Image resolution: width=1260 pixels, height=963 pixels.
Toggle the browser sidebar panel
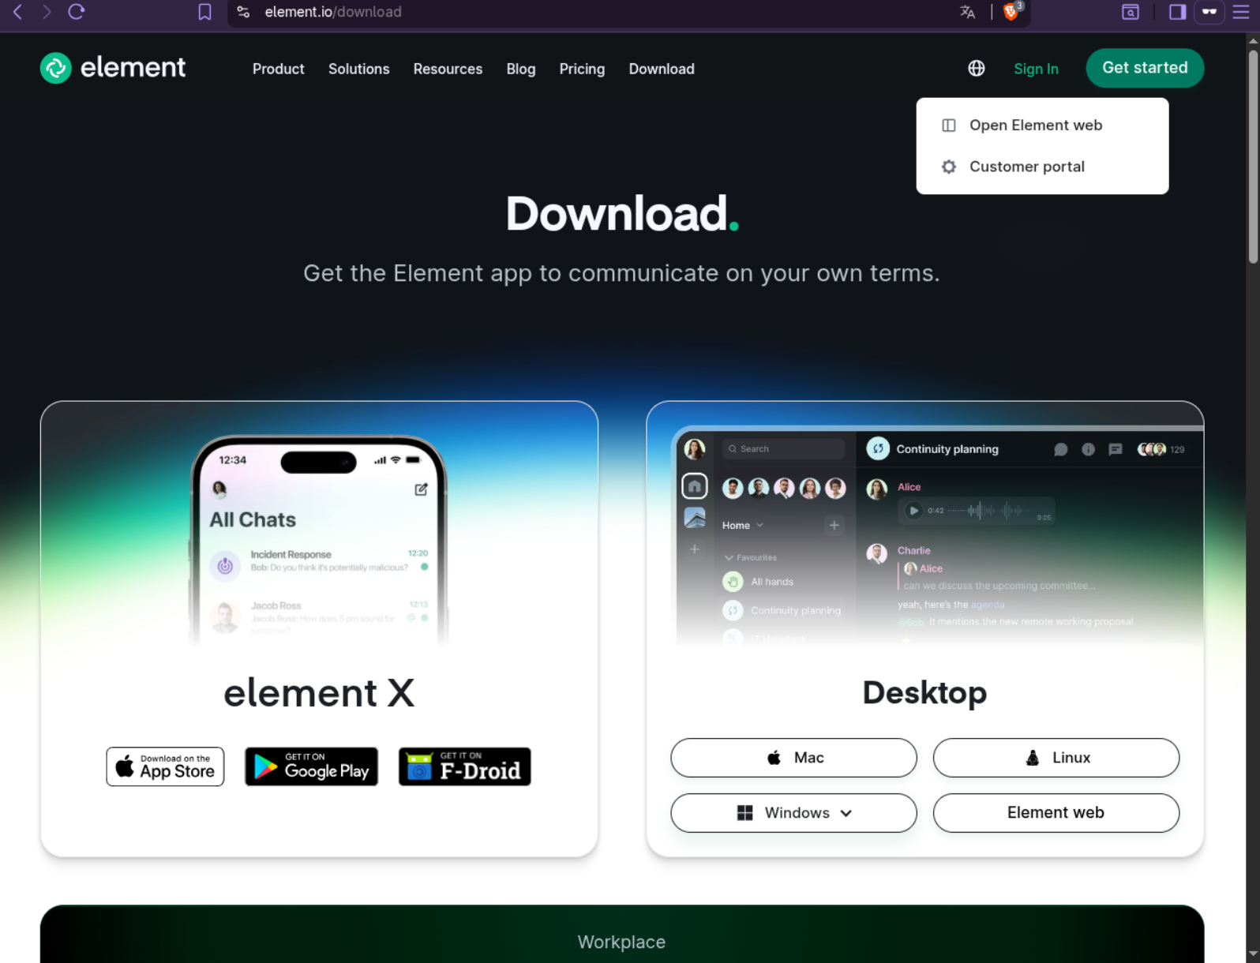coord(1177,12)
